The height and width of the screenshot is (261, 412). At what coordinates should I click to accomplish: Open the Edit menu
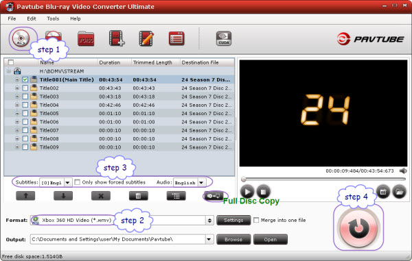[32, 18]
